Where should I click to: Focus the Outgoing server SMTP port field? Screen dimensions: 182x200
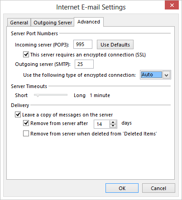click(84, 64)
